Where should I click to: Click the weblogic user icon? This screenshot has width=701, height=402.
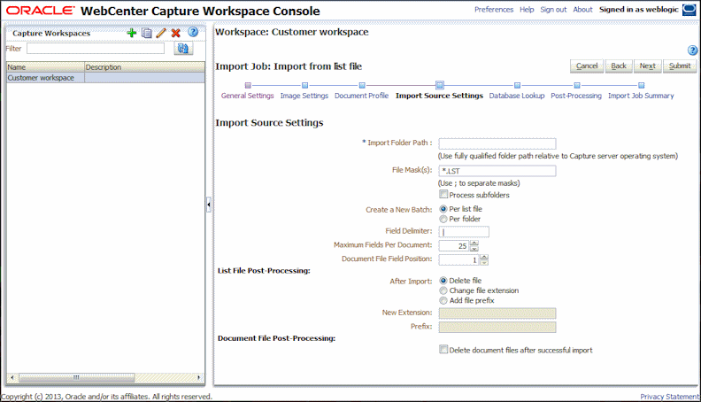click(x=689, y=10)
